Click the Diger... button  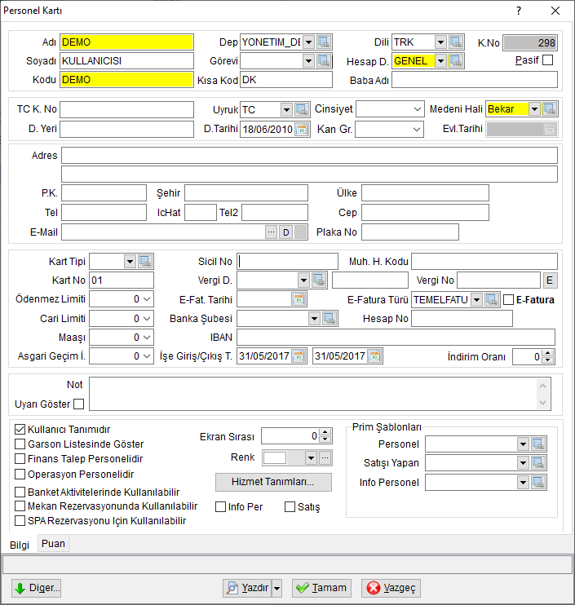(x=36, y=588)
